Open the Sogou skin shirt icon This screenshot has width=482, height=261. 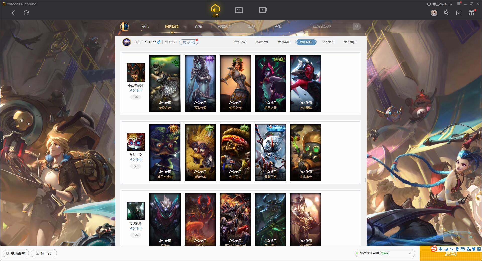[474, 249]
